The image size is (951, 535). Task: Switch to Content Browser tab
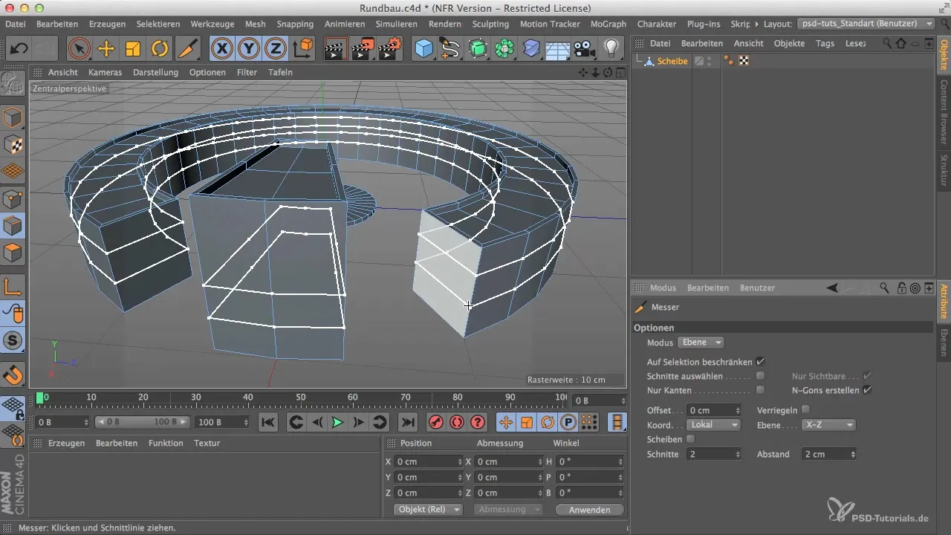click(x=944, y=111)
